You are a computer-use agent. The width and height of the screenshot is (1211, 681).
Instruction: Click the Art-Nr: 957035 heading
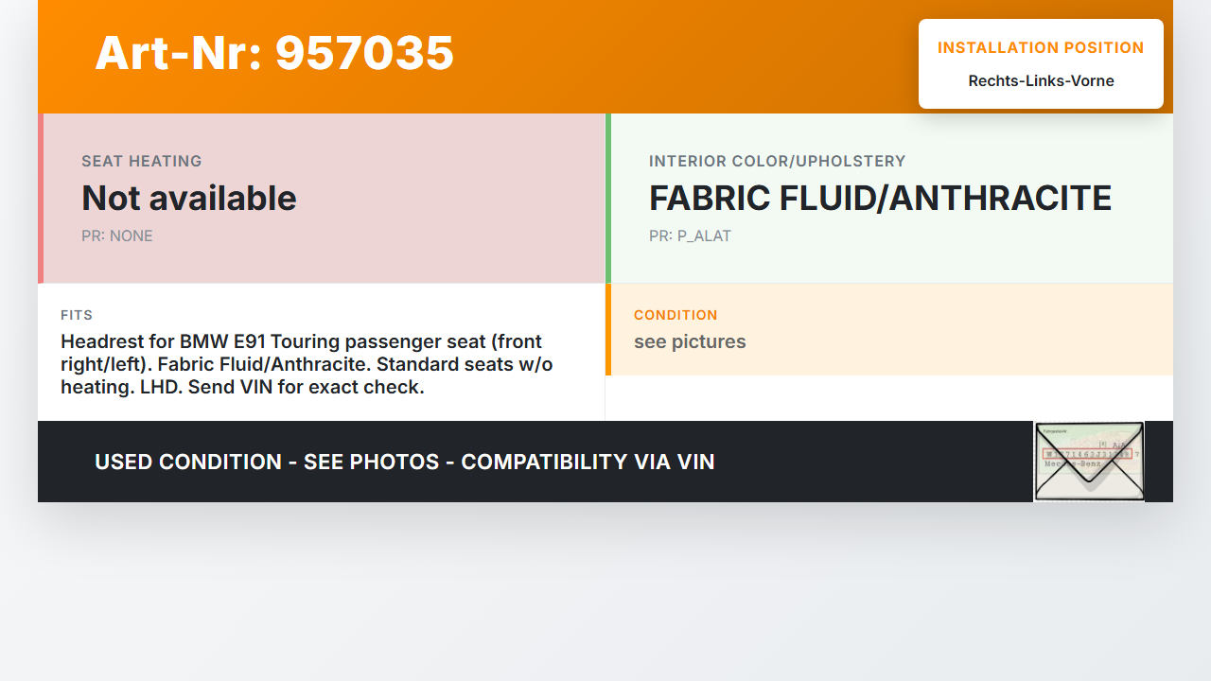click(274, 53)
